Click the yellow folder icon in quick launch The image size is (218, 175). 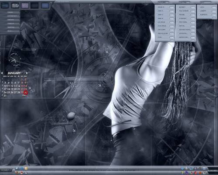[26, 168]
